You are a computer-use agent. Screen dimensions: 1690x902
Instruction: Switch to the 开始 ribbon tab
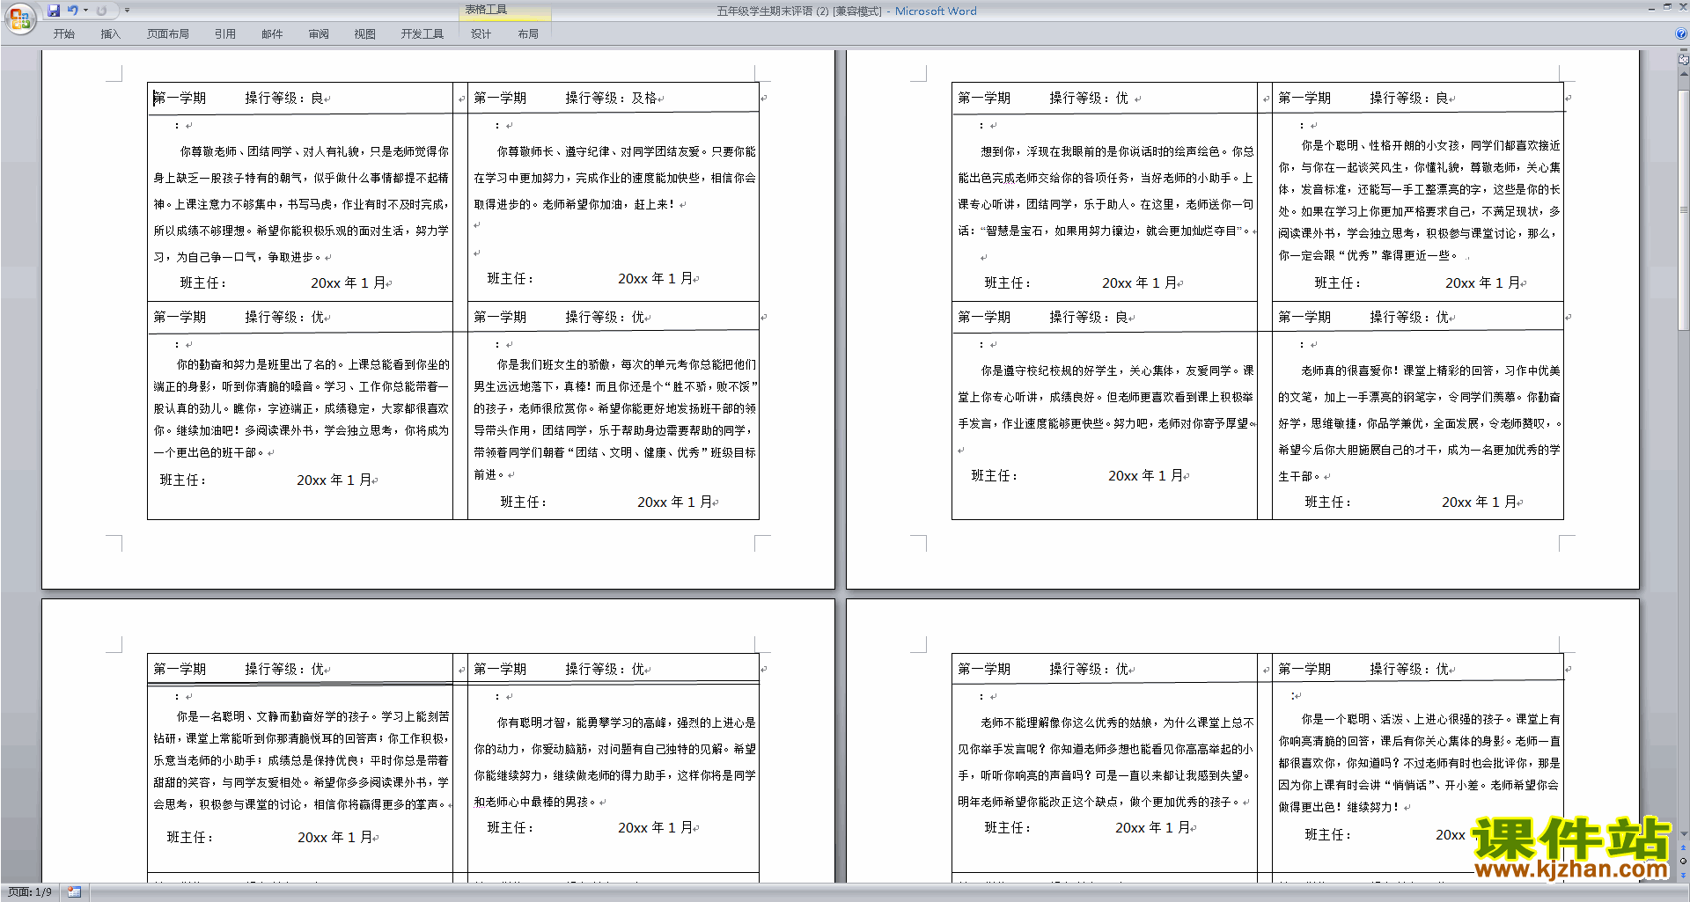(x=63, y=34)
